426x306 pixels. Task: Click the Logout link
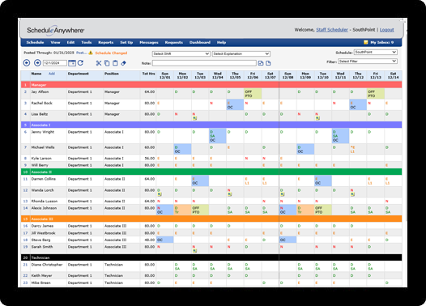[x=387, y=30]
